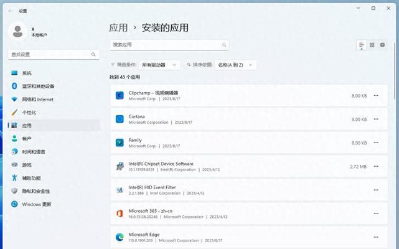Open more options for Clipchamp
399x249 pixels.
coord(376,95)
